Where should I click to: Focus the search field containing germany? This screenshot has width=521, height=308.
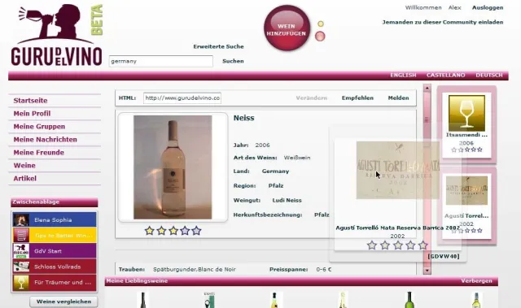click(161, 61)
